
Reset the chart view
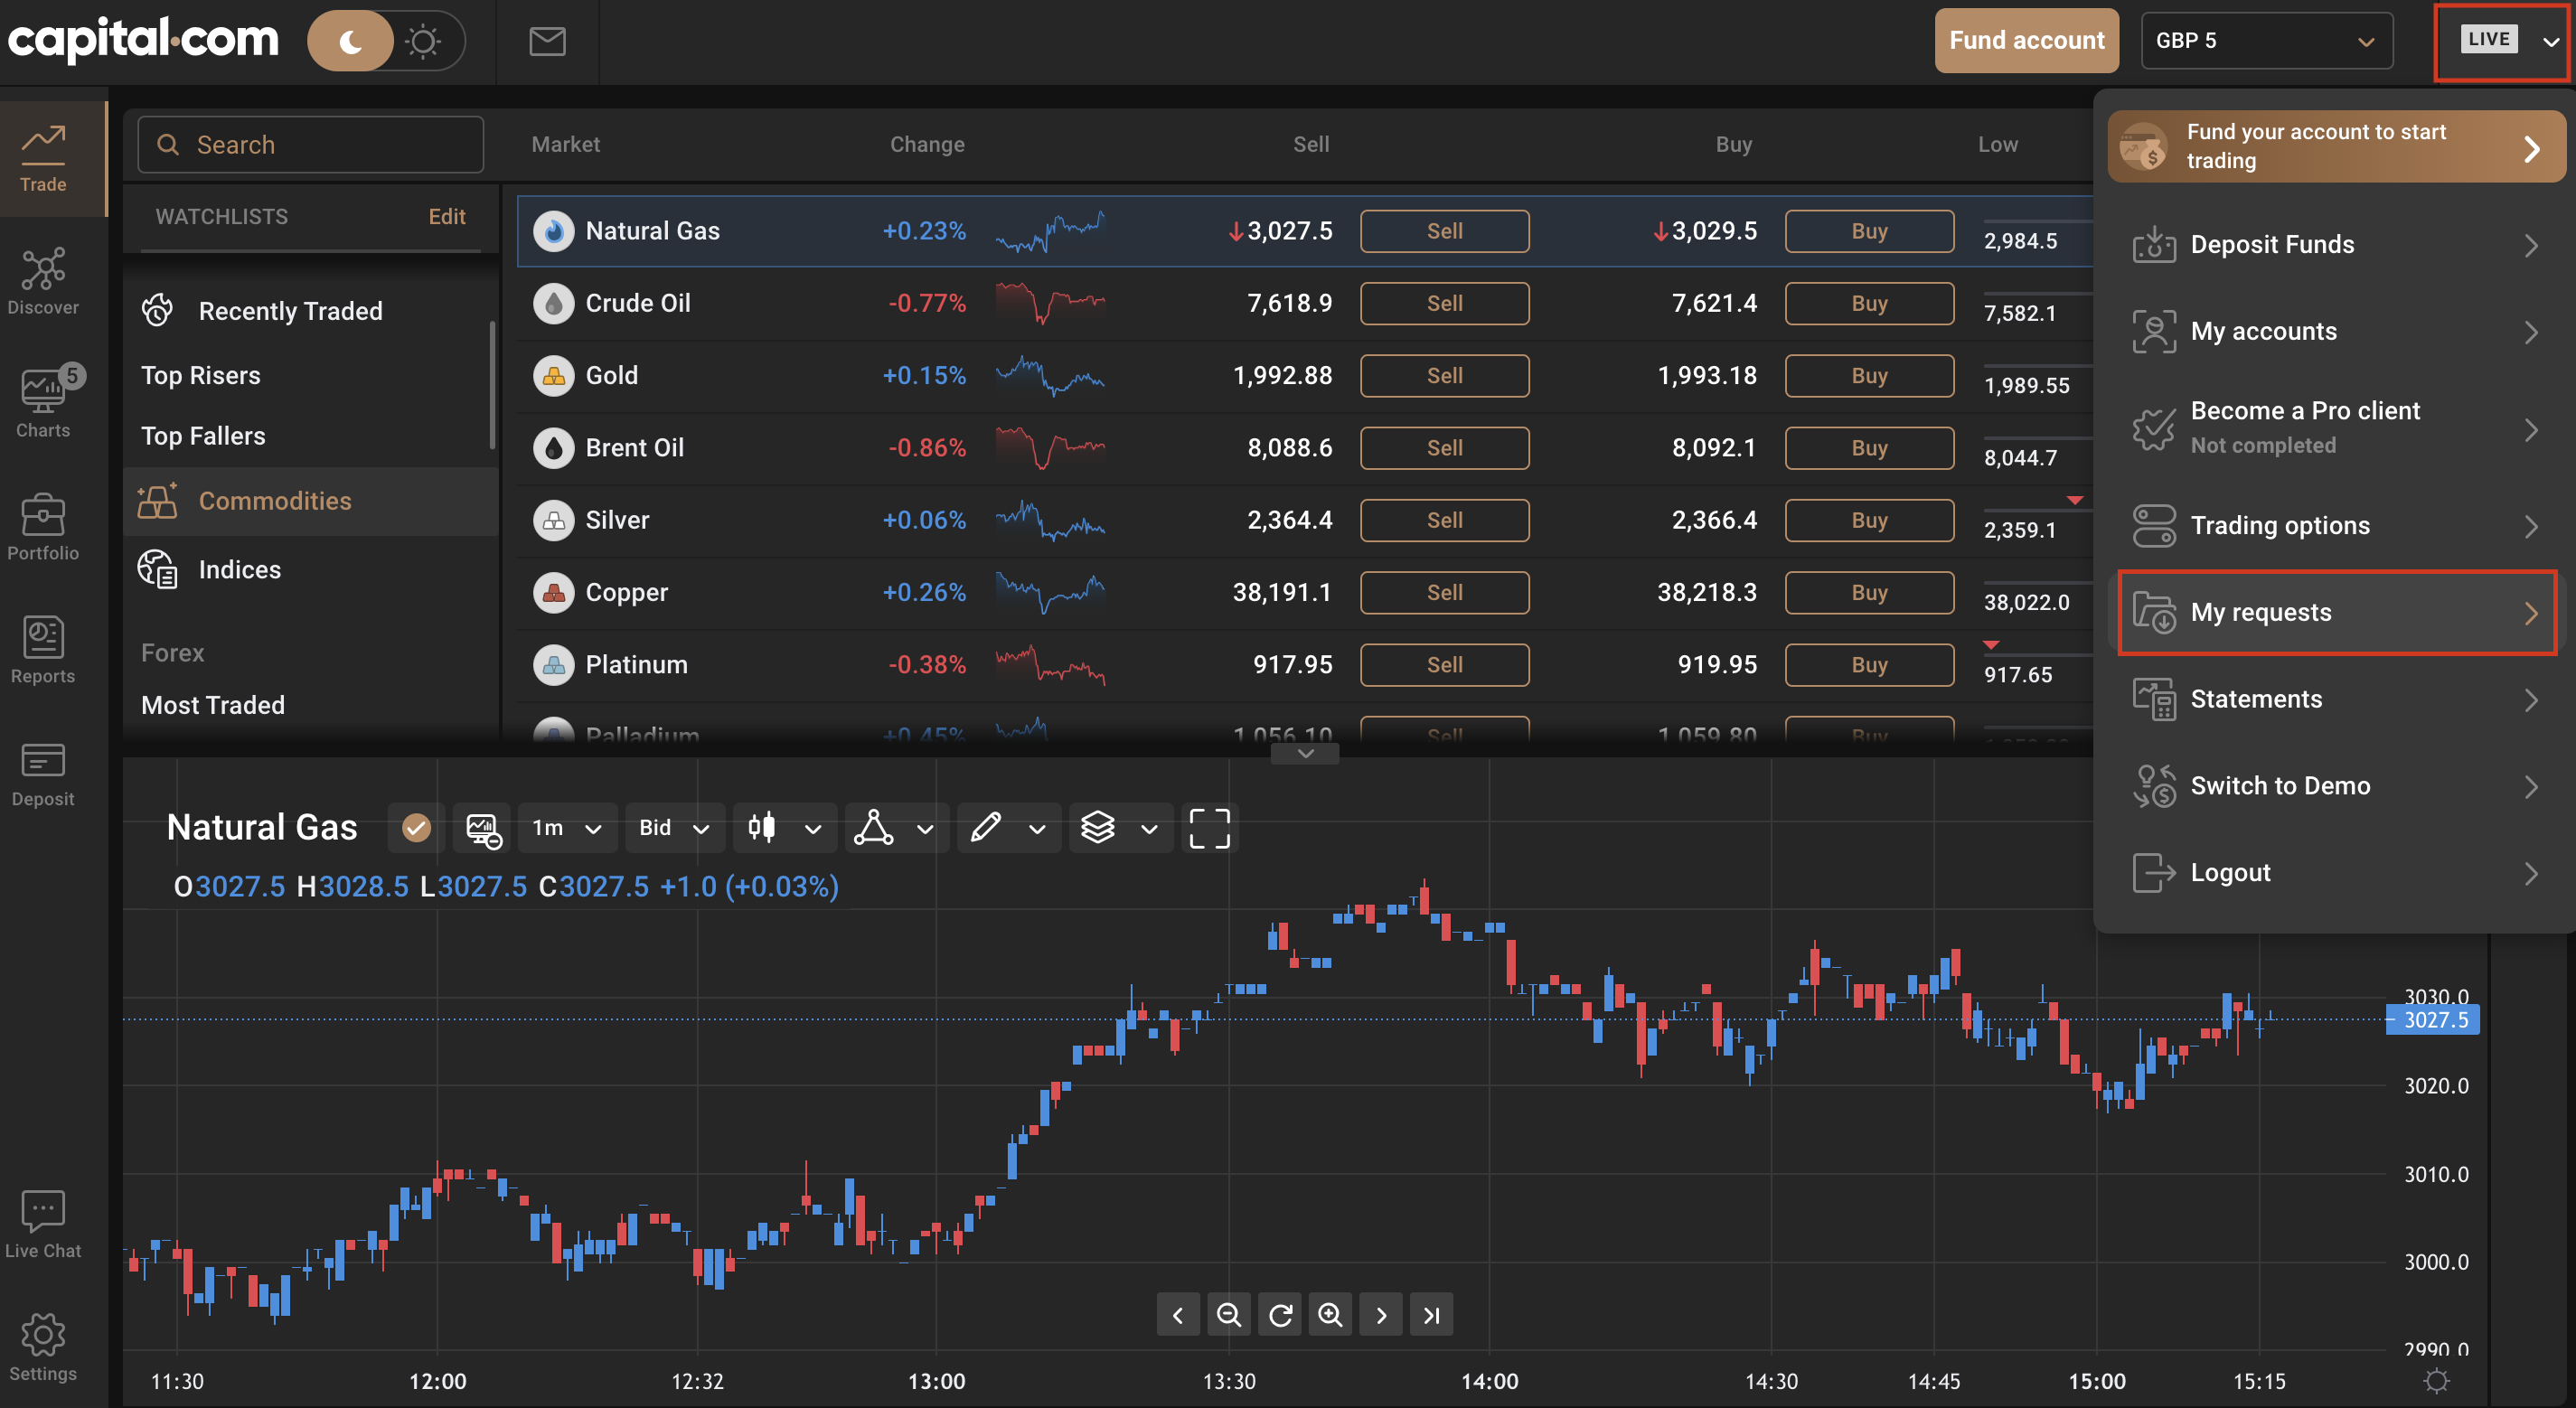point(1280,1314)
